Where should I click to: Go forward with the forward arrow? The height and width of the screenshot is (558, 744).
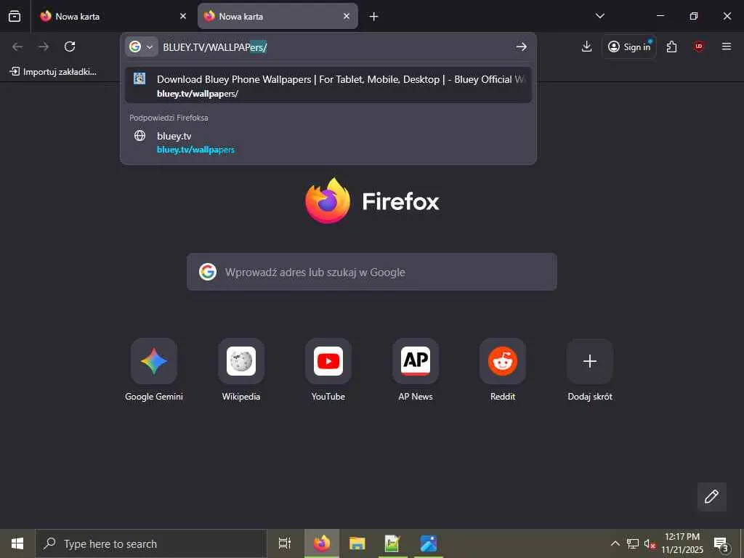[x=44, y=46]
